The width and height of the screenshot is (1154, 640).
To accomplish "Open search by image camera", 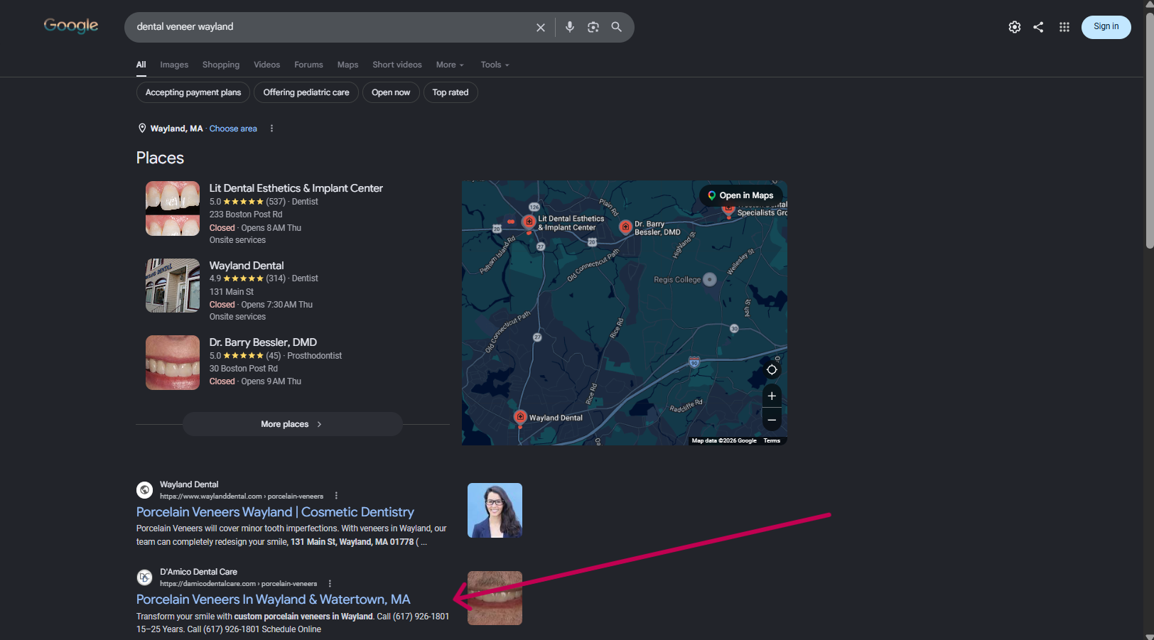I will click(x=593, y=27).
